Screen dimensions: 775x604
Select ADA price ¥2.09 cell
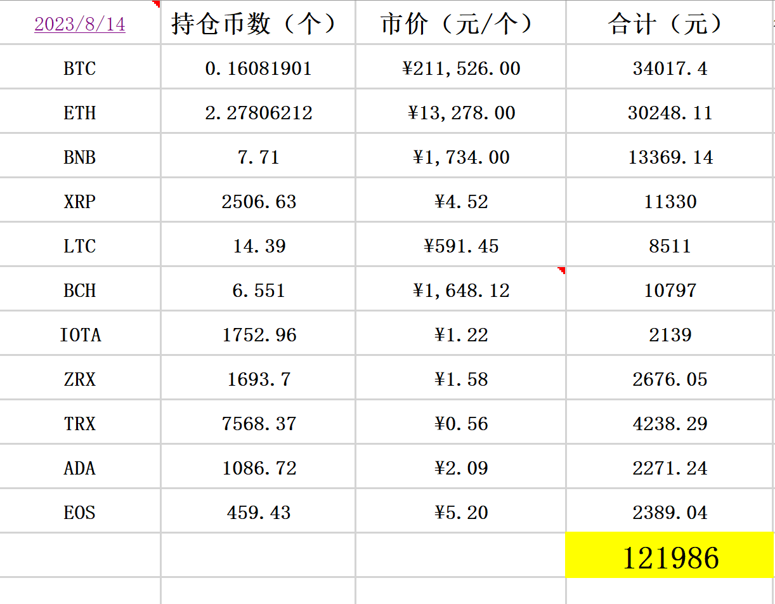(x=460, y=466)
